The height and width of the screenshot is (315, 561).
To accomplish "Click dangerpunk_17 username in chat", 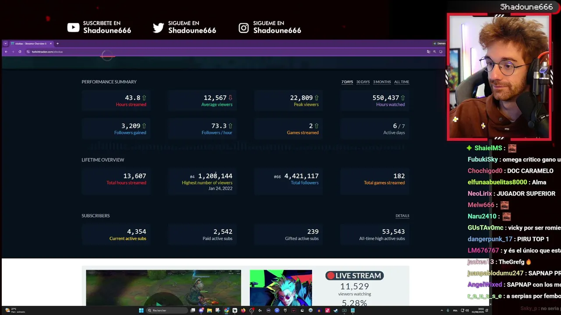I will tap(490, 239).
